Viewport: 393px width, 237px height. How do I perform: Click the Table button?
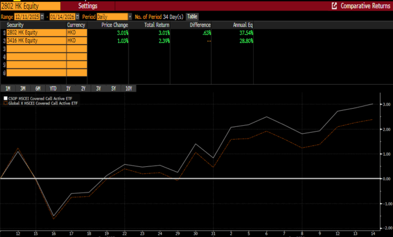192,17
